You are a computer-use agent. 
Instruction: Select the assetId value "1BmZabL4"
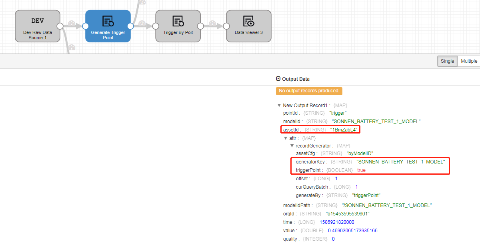(343, 129)
